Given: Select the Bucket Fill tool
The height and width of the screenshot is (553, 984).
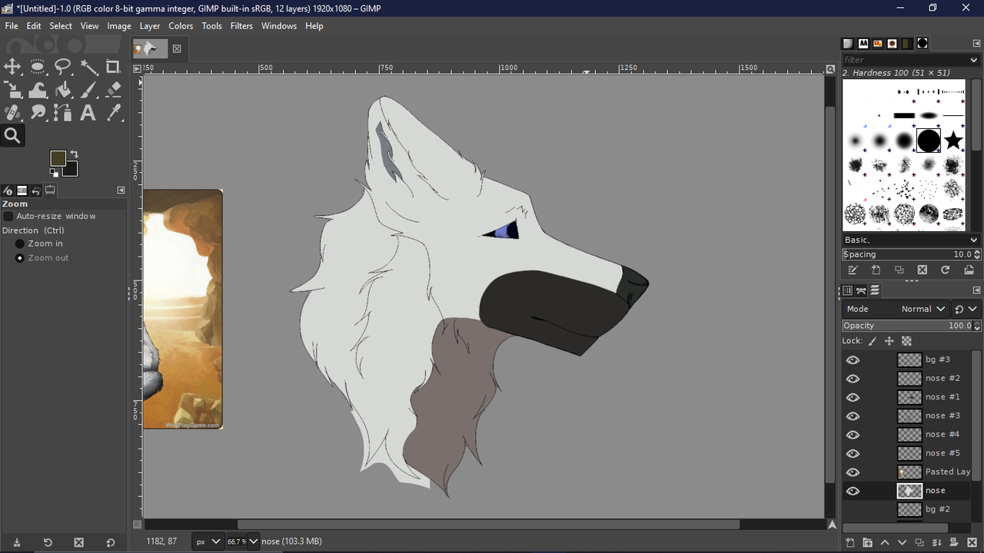Looking at the screenshot, I should (x=63, y=90).
